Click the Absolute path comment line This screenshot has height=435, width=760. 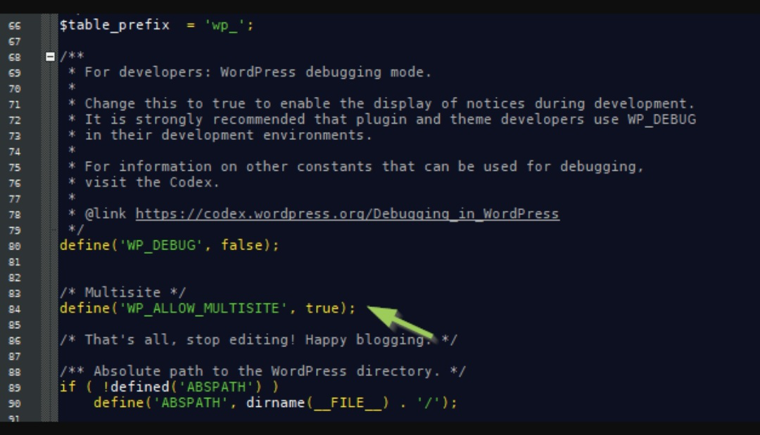coord(262,371)
